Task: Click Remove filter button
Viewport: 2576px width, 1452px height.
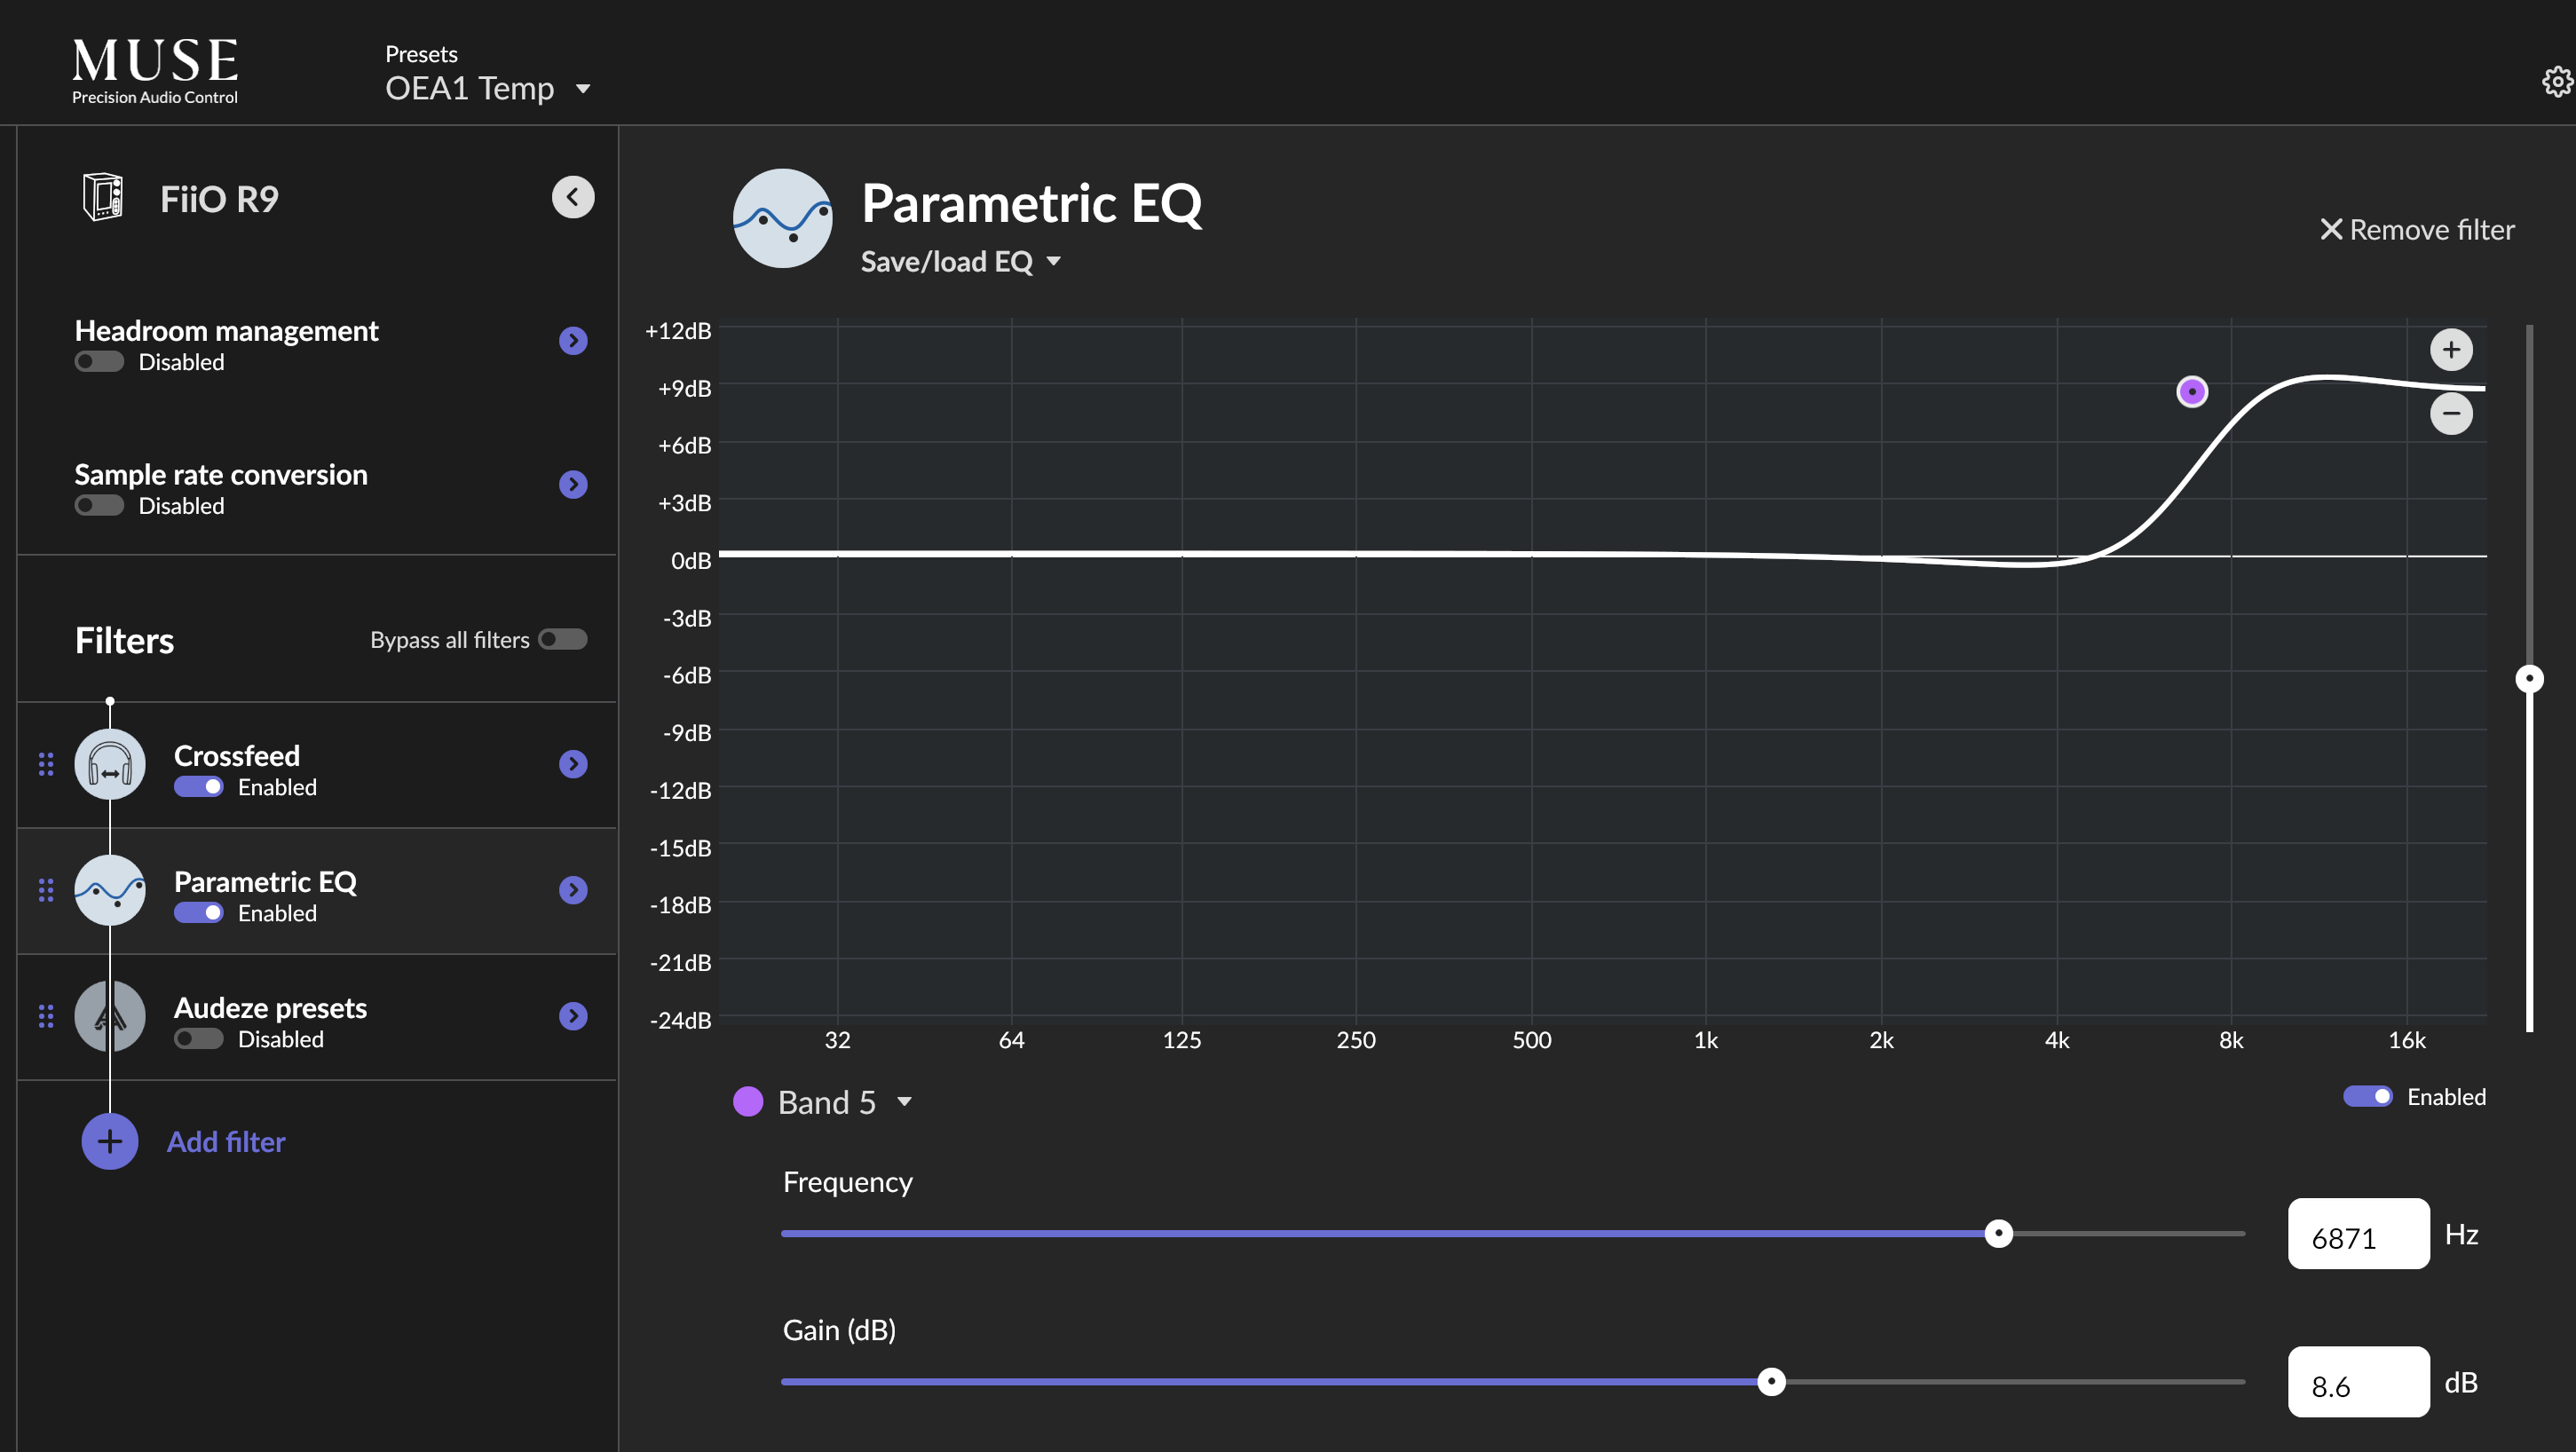Action: tap(2416, 230)
